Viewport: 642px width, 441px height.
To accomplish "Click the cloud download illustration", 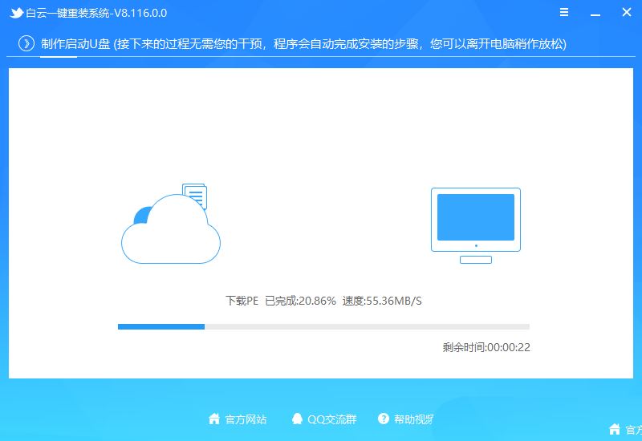I will click(x=171, y=229).
